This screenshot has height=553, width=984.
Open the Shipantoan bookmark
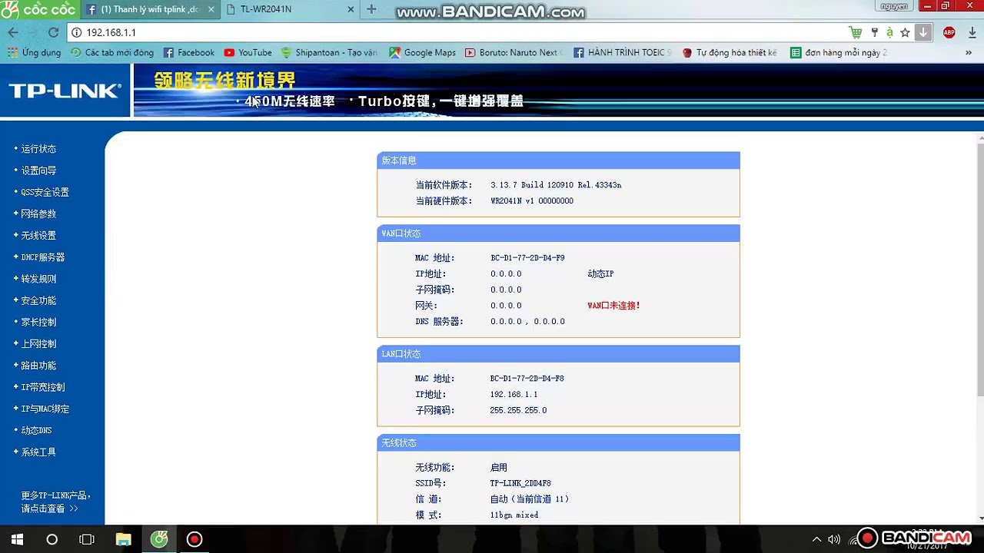(x=329, y=52)
